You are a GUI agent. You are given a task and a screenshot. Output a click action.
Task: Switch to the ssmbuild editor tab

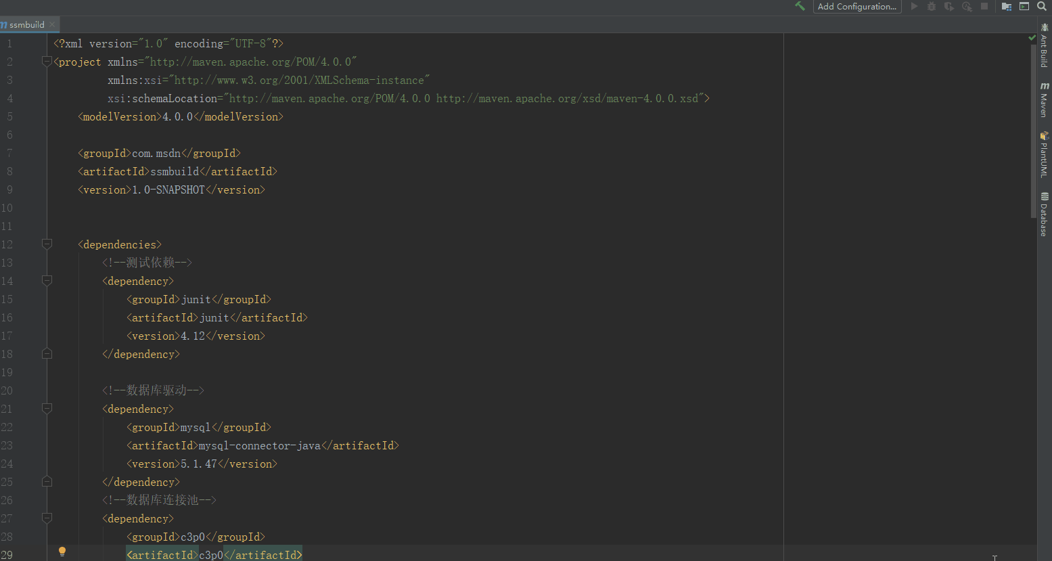[26, 24]
